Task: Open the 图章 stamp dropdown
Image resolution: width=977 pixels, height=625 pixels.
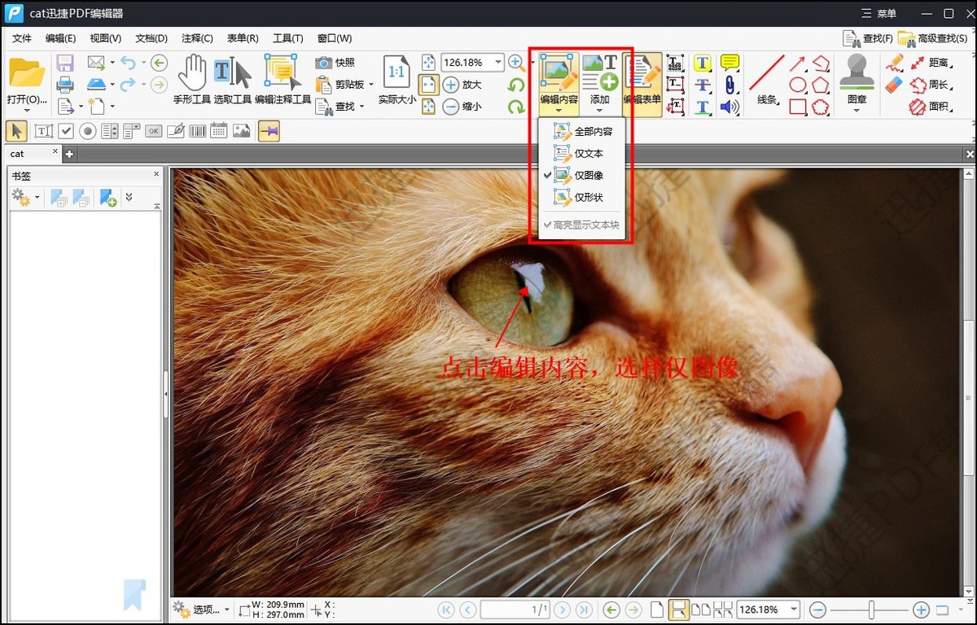Action: [857, 111]
